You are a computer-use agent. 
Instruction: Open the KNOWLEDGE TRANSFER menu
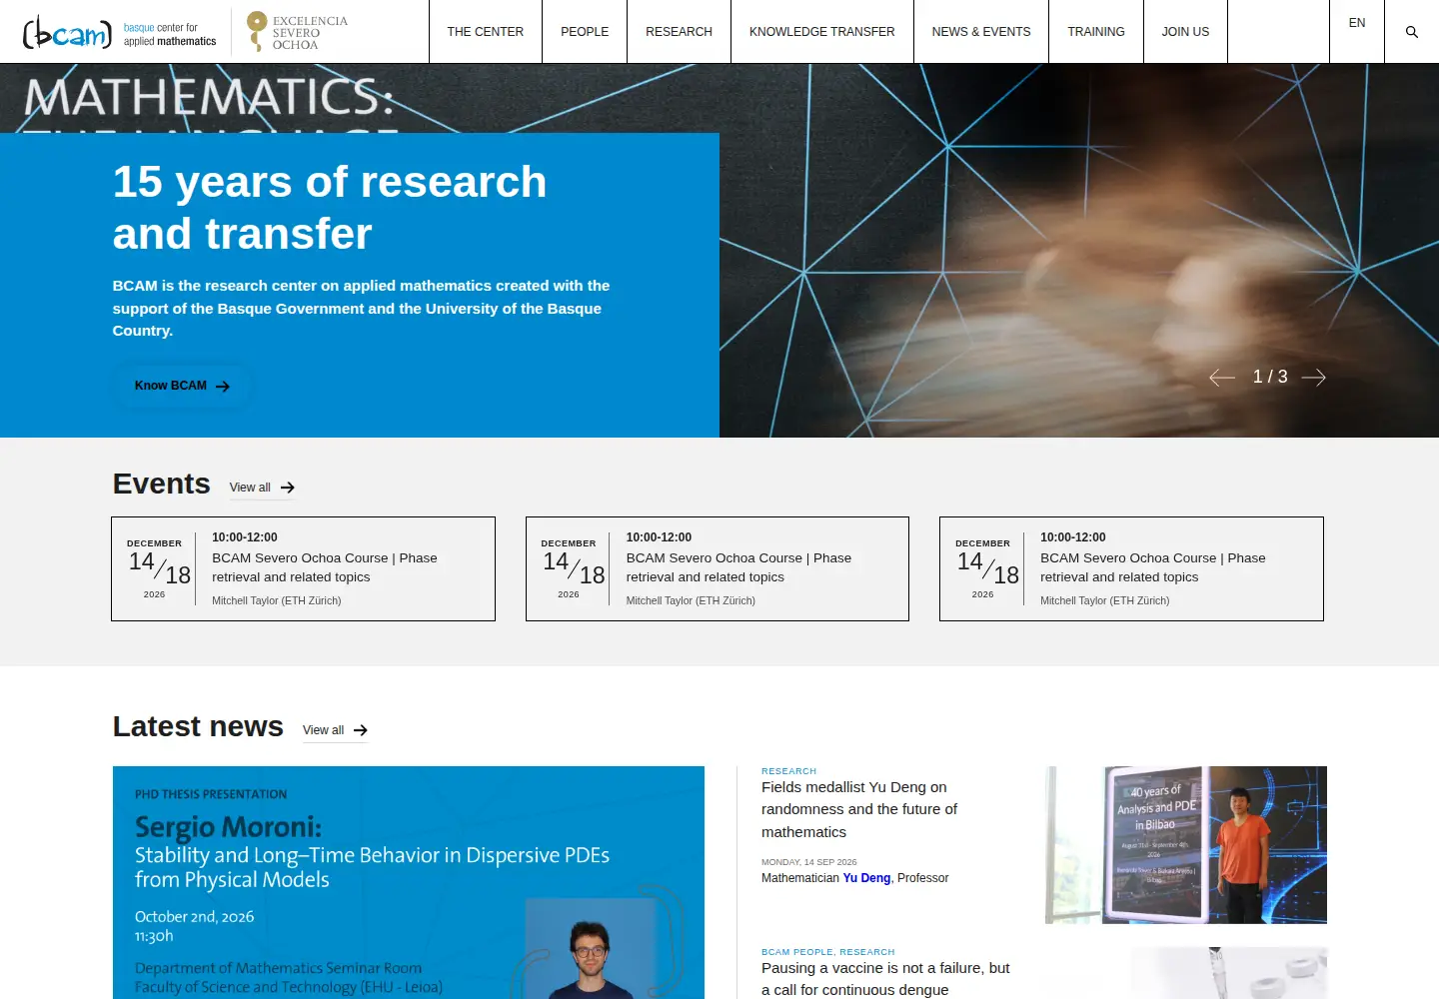tap(822, 32)
